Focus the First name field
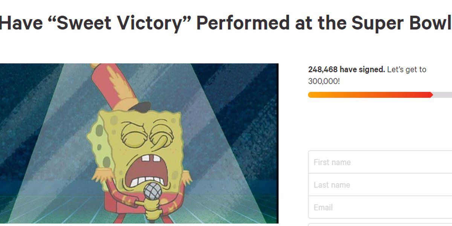452x226 pixels. [380, 162]
